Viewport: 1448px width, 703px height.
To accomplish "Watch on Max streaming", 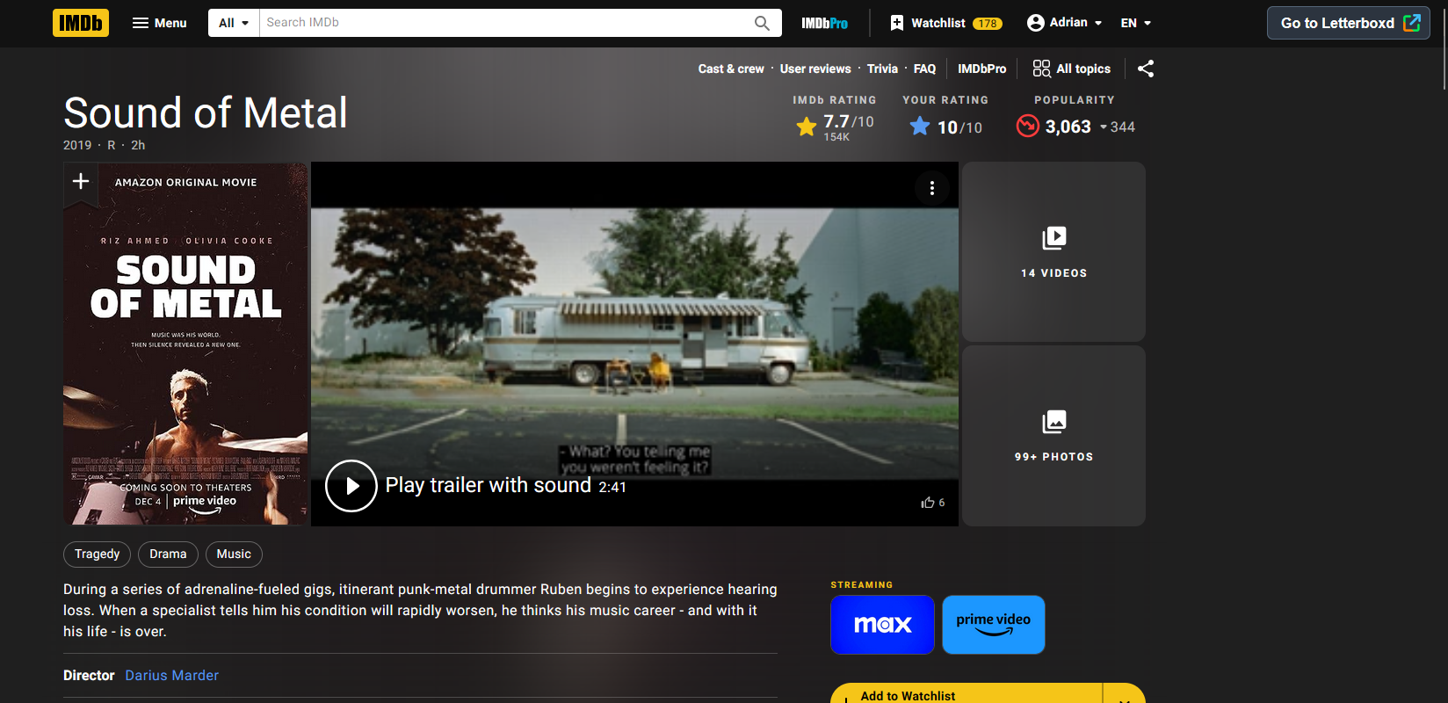I will click(x=882, y=625).
